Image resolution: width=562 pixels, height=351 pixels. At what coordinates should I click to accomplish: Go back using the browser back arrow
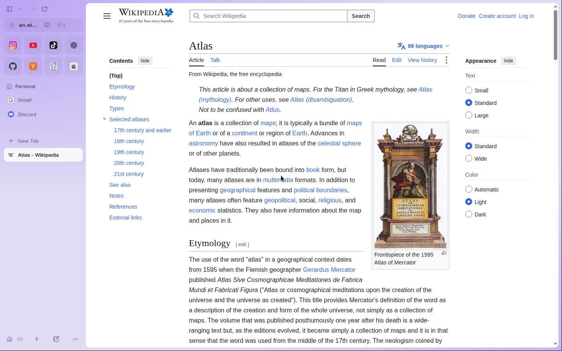pos(21,9)
